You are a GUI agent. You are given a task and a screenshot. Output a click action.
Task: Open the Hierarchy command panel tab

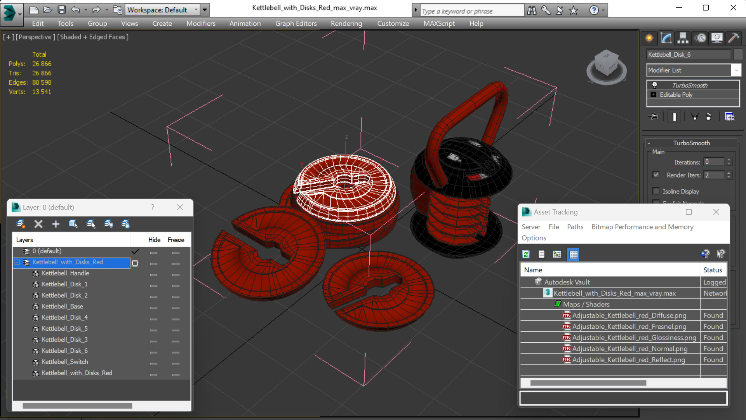click(683, 38)
